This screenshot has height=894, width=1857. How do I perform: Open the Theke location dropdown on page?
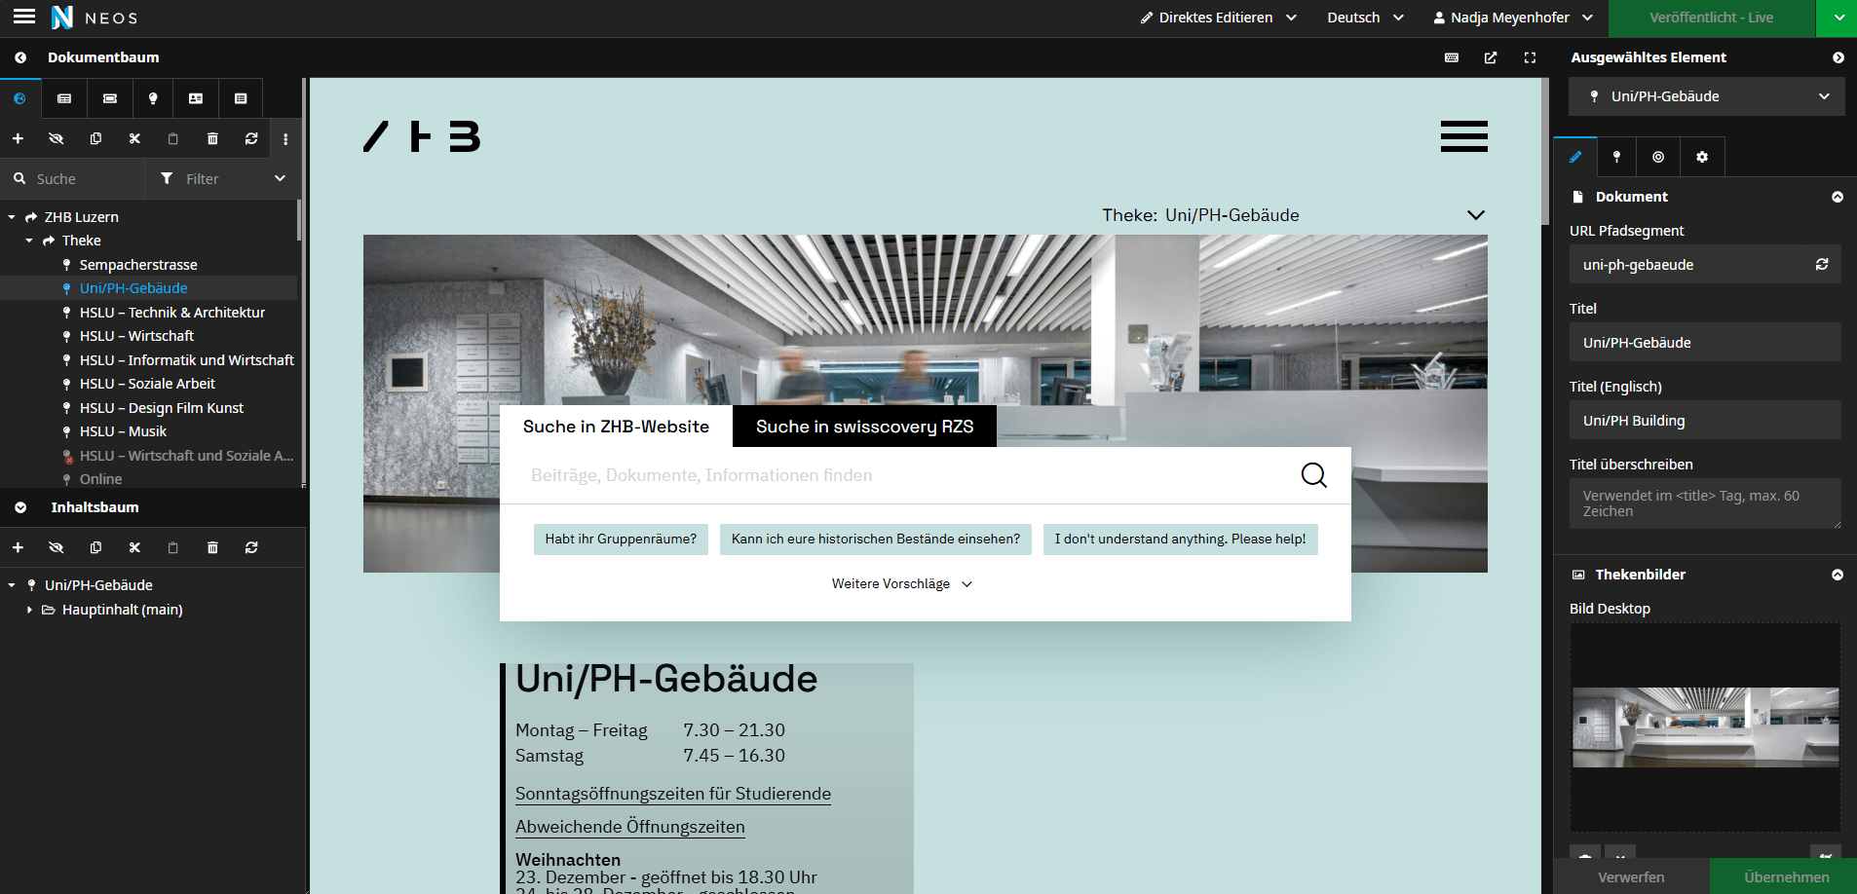coord(1477,215)
